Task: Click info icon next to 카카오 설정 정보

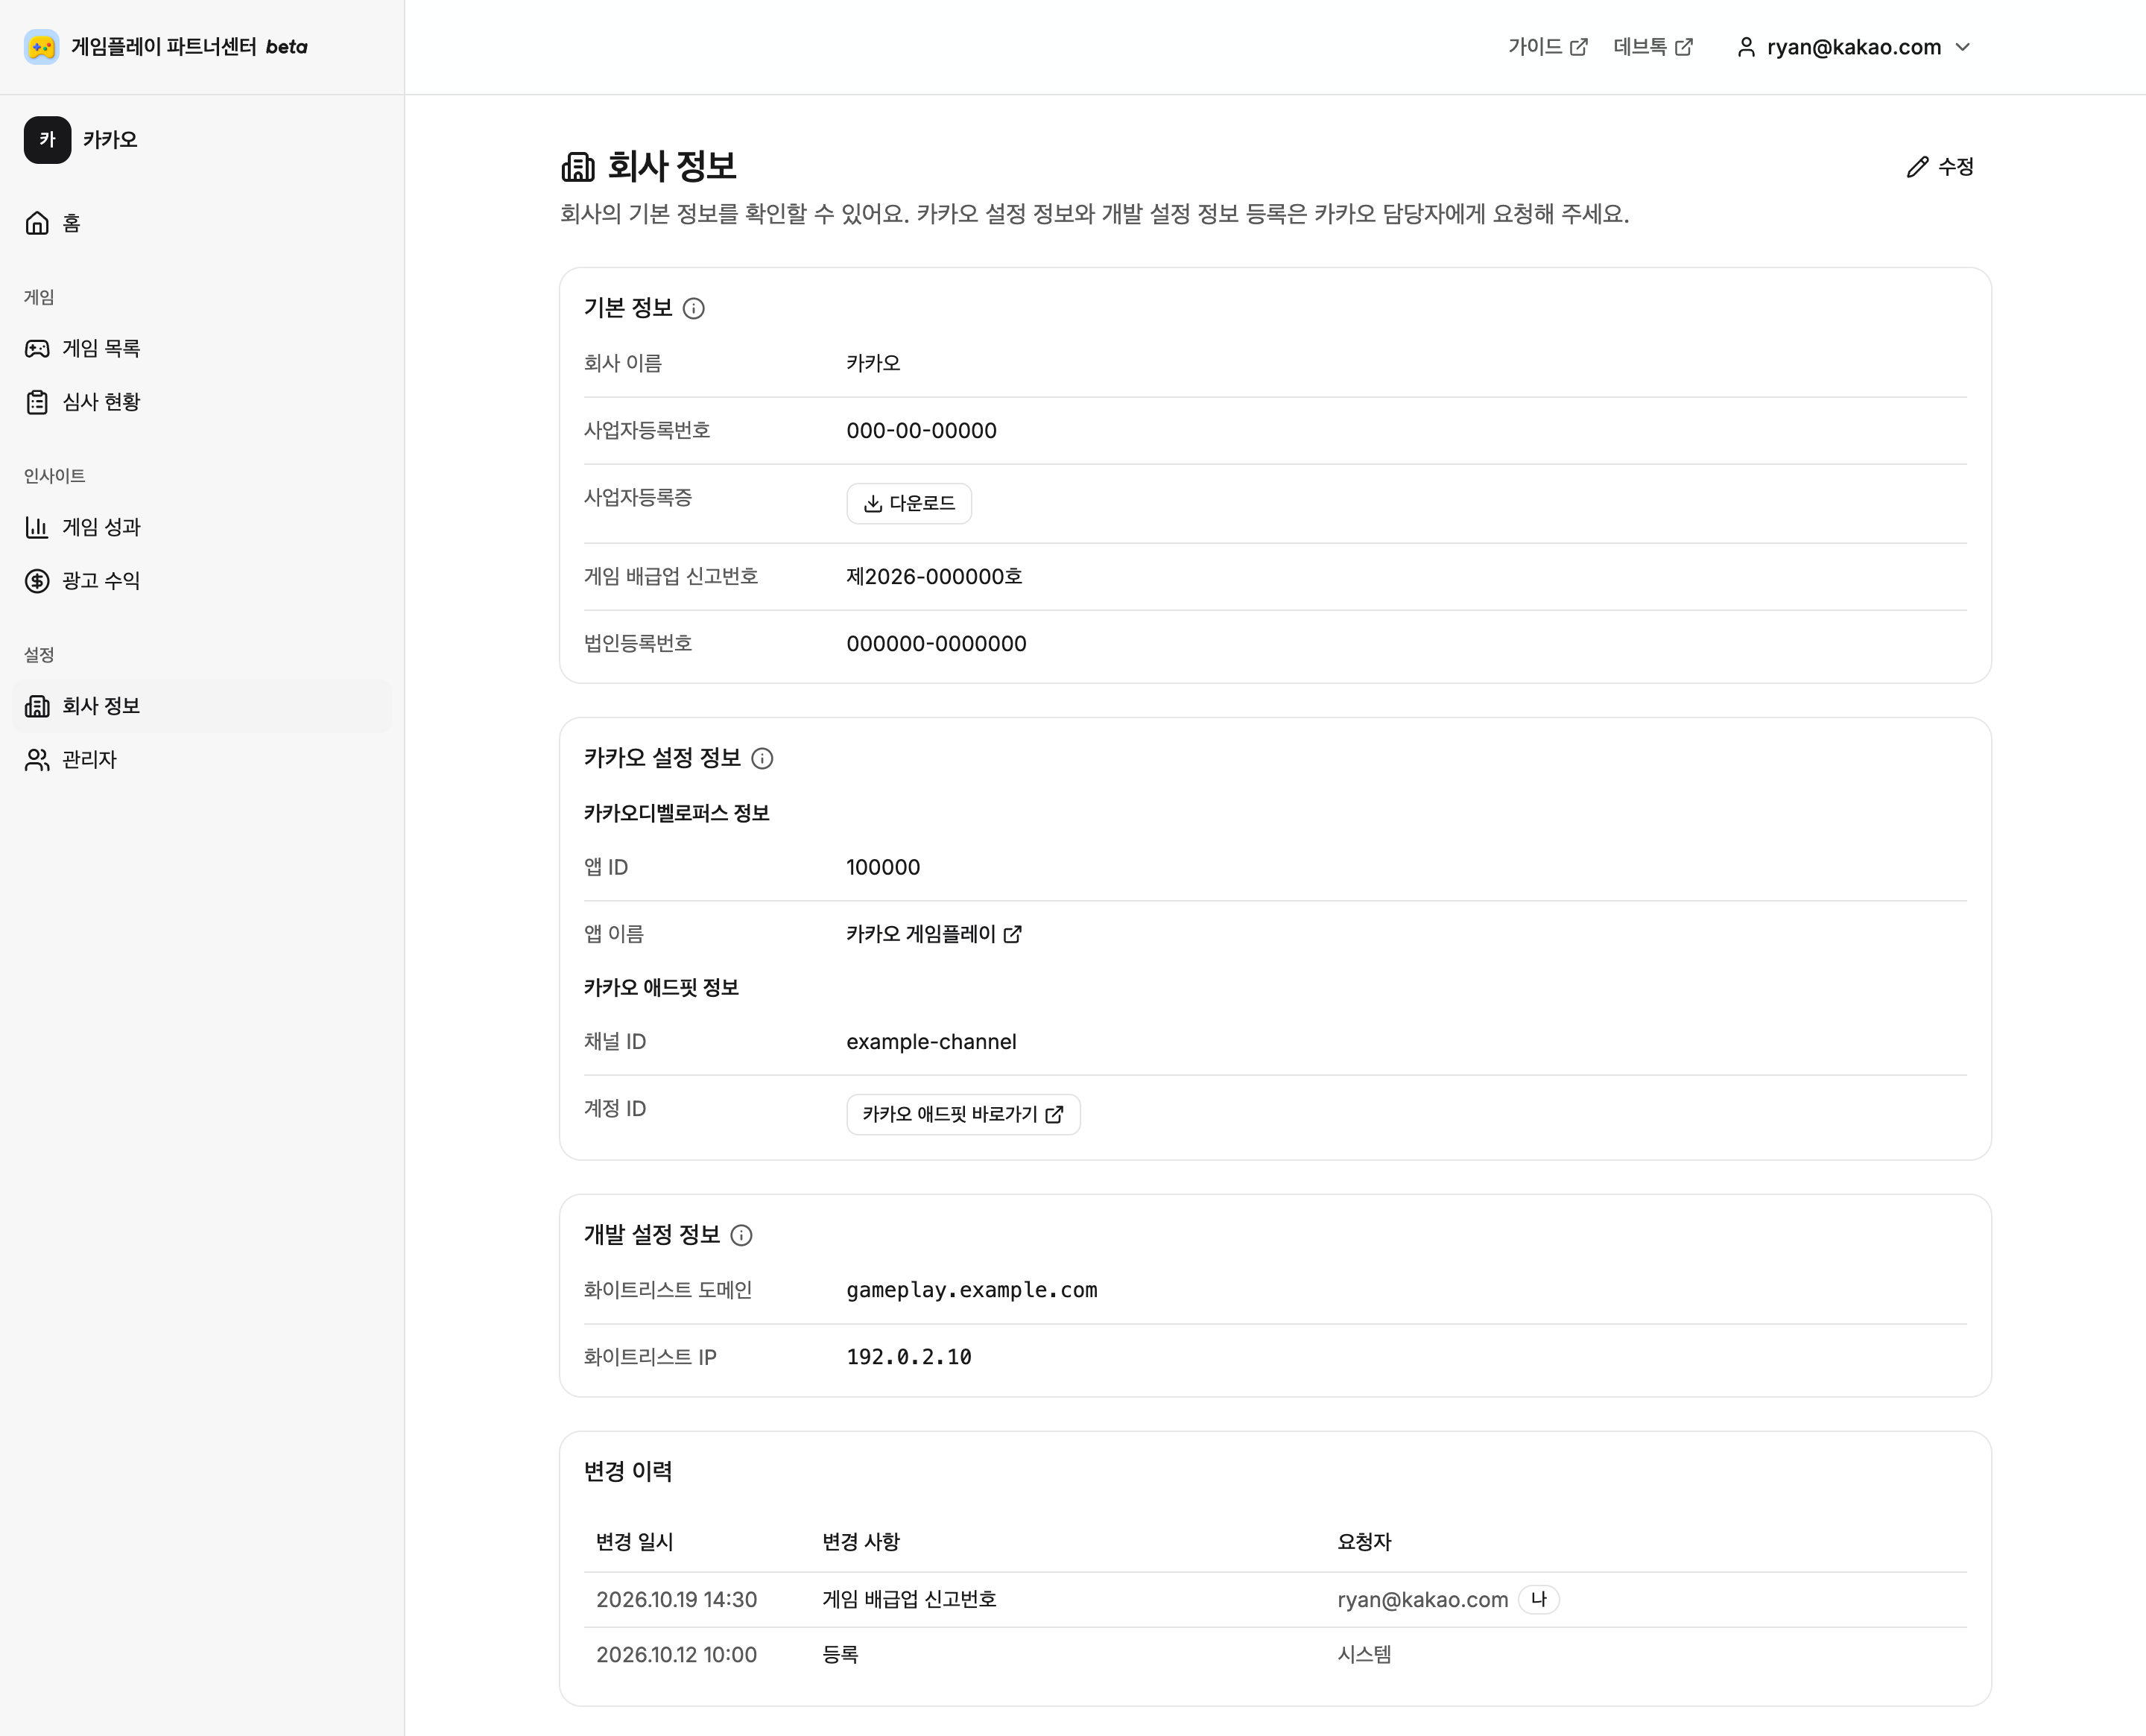Action: [762, 758]
